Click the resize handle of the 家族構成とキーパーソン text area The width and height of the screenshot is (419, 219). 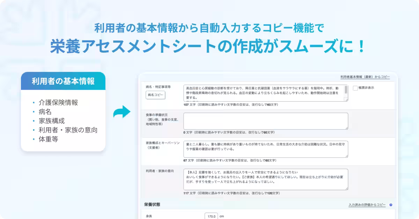coord(346,156)
